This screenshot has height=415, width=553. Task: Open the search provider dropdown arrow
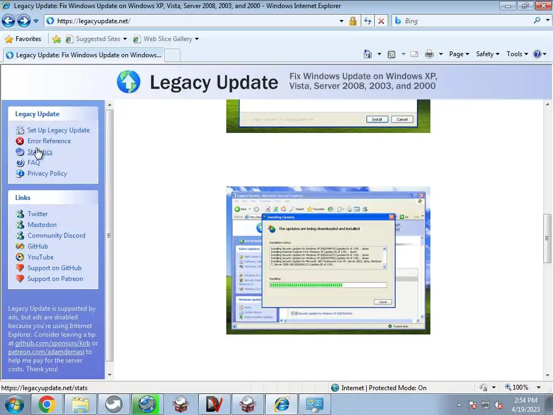click(548, 21)
